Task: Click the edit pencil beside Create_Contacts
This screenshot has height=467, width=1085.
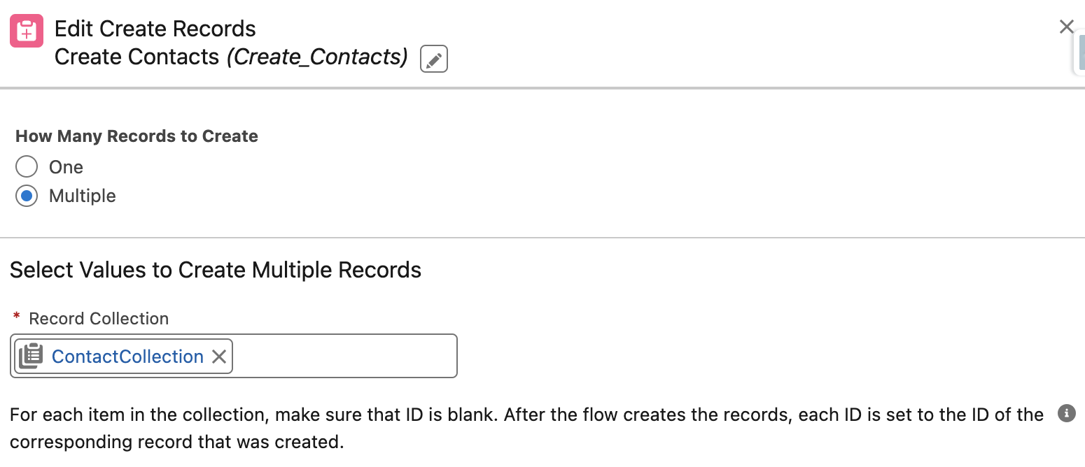Action: [x=433, y=59]
